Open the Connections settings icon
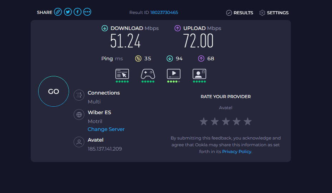332x193 pixels. 79,95
